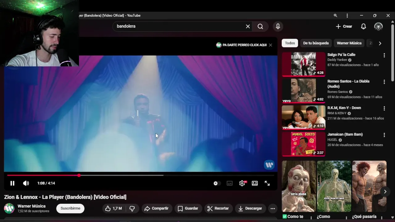Viewport: 395px width, 222px height.
Task: Click the Recortar clip button
Action: [218, 208]
